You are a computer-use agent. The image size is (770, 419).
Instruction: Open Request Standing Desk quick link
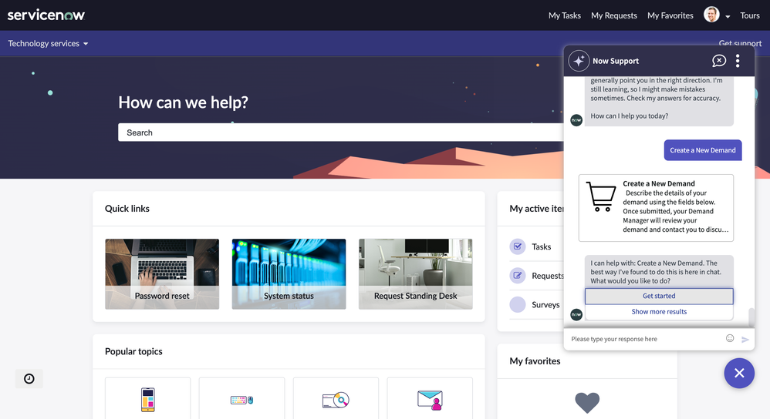coord(415,274)
